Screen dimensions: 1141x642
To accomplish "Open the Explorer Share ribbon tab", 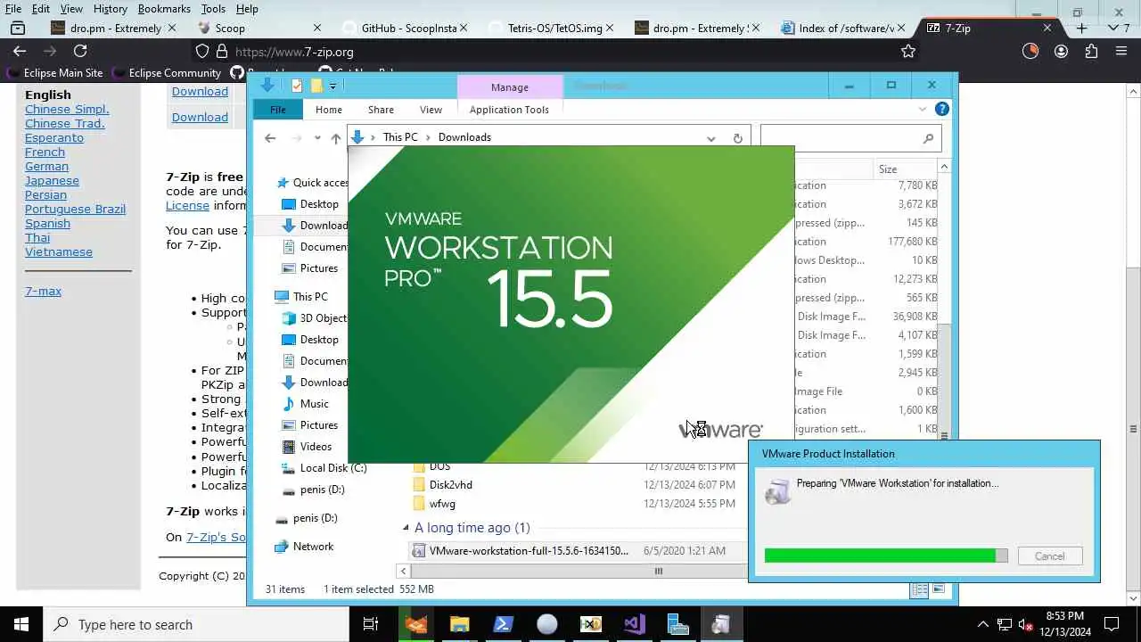I will (x=381, y=110).
